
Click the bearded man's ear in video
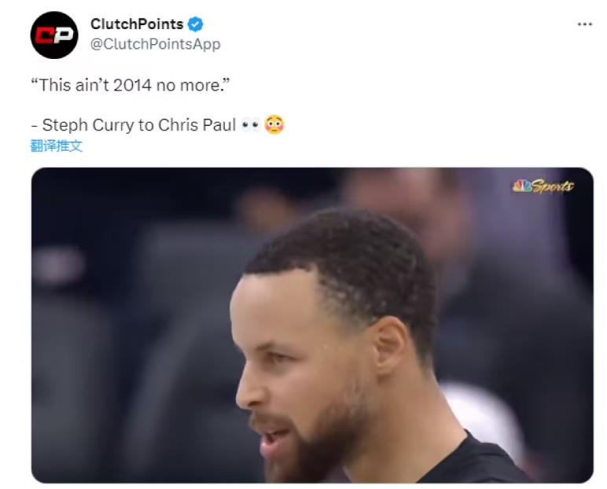coord(390,345)
